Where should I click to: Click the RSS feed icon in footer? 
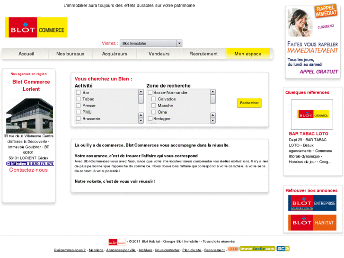[233, 249]
